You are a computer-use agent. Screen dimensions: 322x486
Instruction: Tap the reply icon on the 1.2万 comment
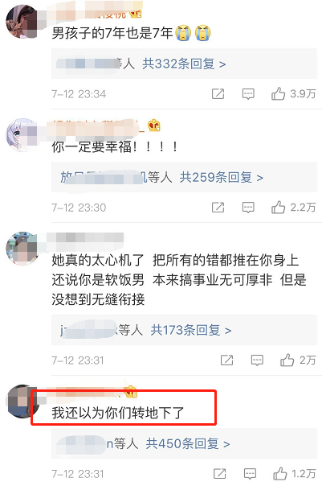[x=250, y=474]
